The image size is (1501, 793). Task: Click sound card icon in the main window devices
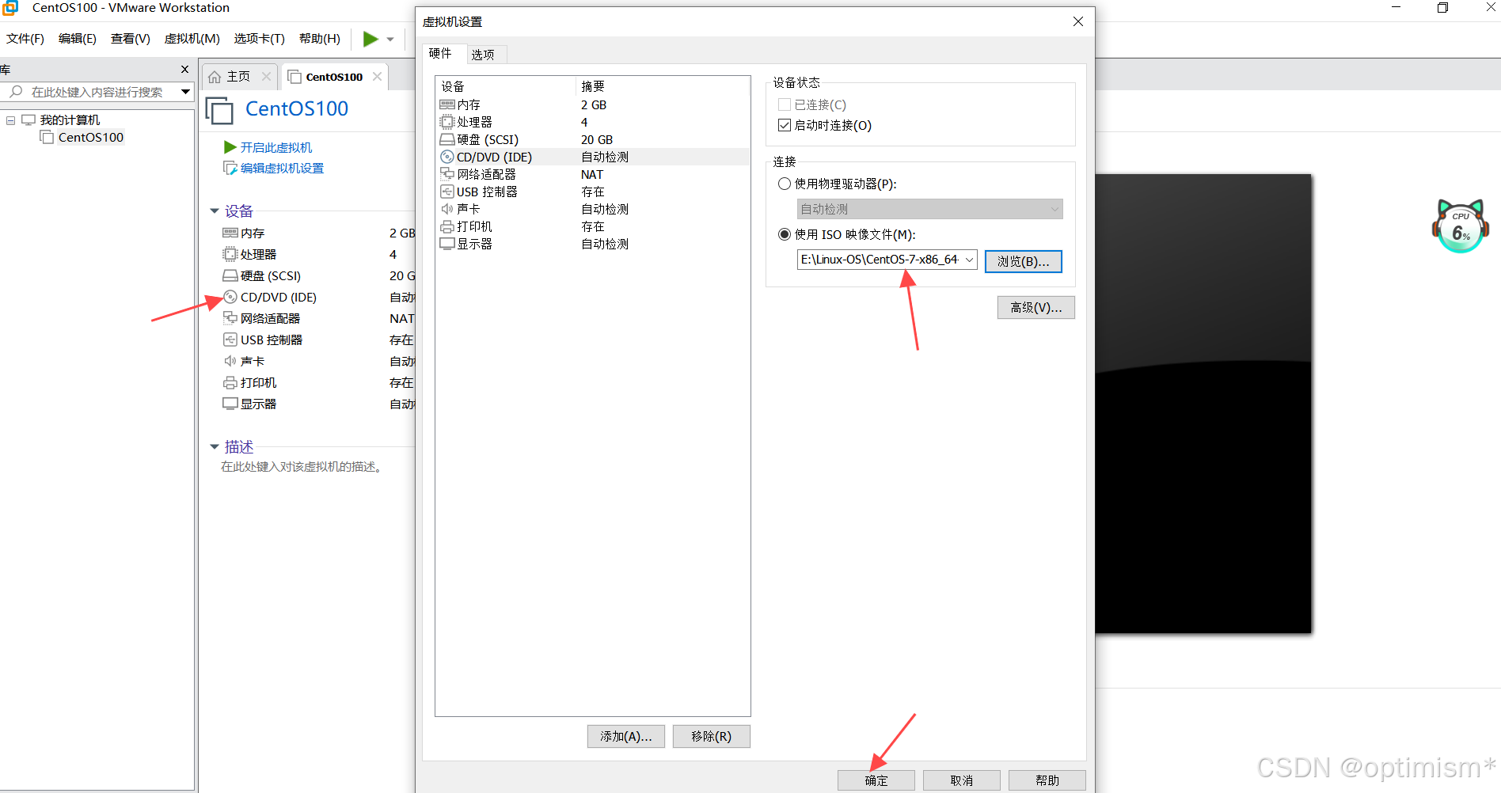pyautogui.click(x=230, y=361)
